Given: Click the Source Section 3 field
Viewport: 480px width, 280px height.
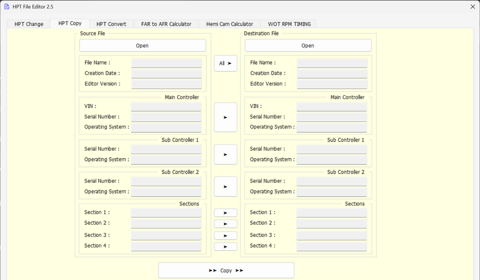Looking at the screenshot, I should coord(166,235).
